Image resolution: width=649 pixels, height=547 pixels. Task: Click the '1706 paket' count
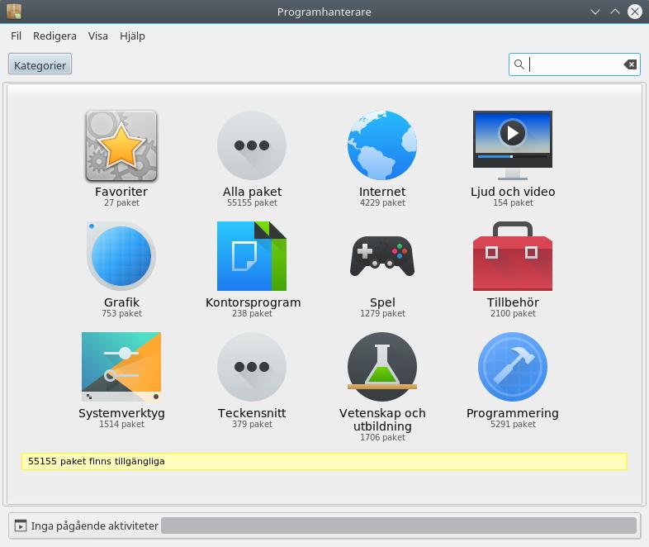click(x=382, y=437)
